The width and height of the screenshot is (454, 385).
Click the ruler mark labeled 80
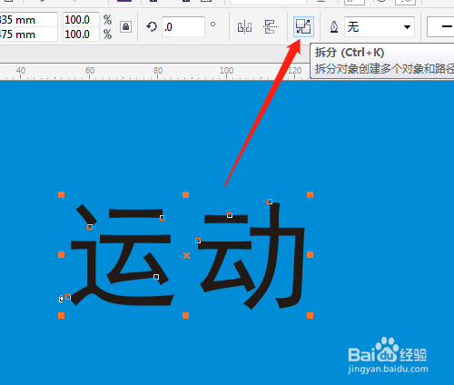click(x=158, y=71)
